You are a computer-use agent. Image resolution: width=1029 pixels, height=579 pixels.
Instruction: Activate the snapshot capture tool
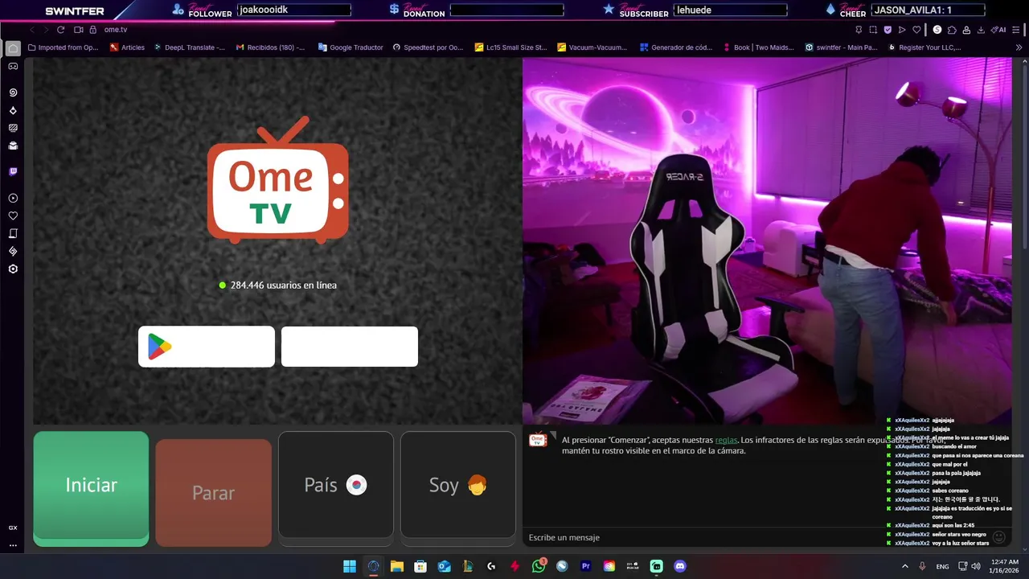point(873,30)
